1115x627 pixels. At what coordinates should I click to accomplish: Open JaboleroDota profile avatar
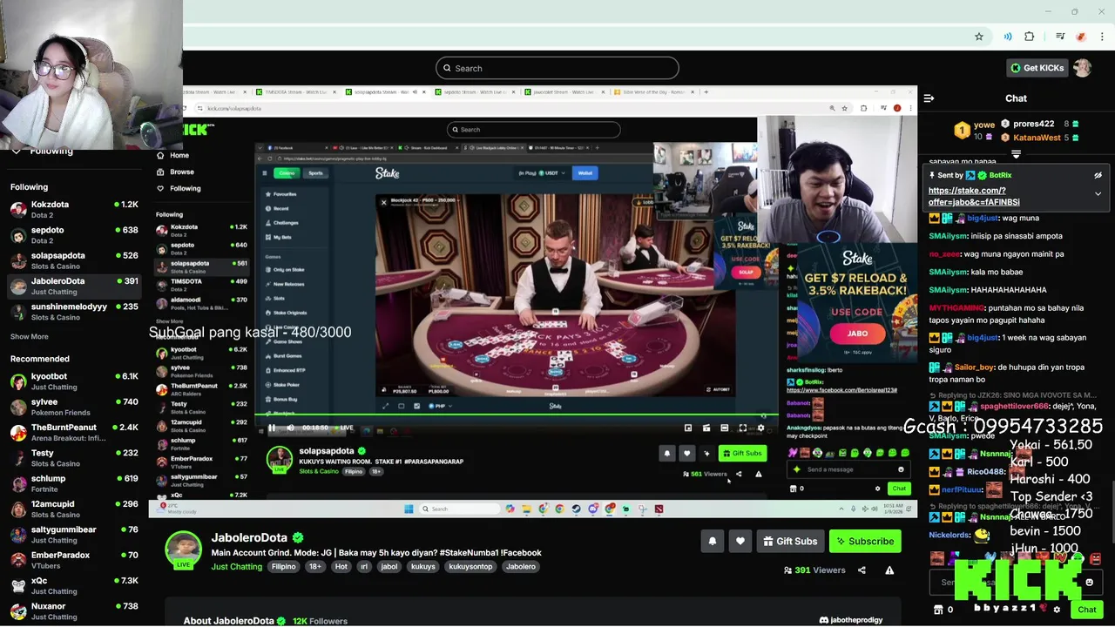(x=183, y=549)
